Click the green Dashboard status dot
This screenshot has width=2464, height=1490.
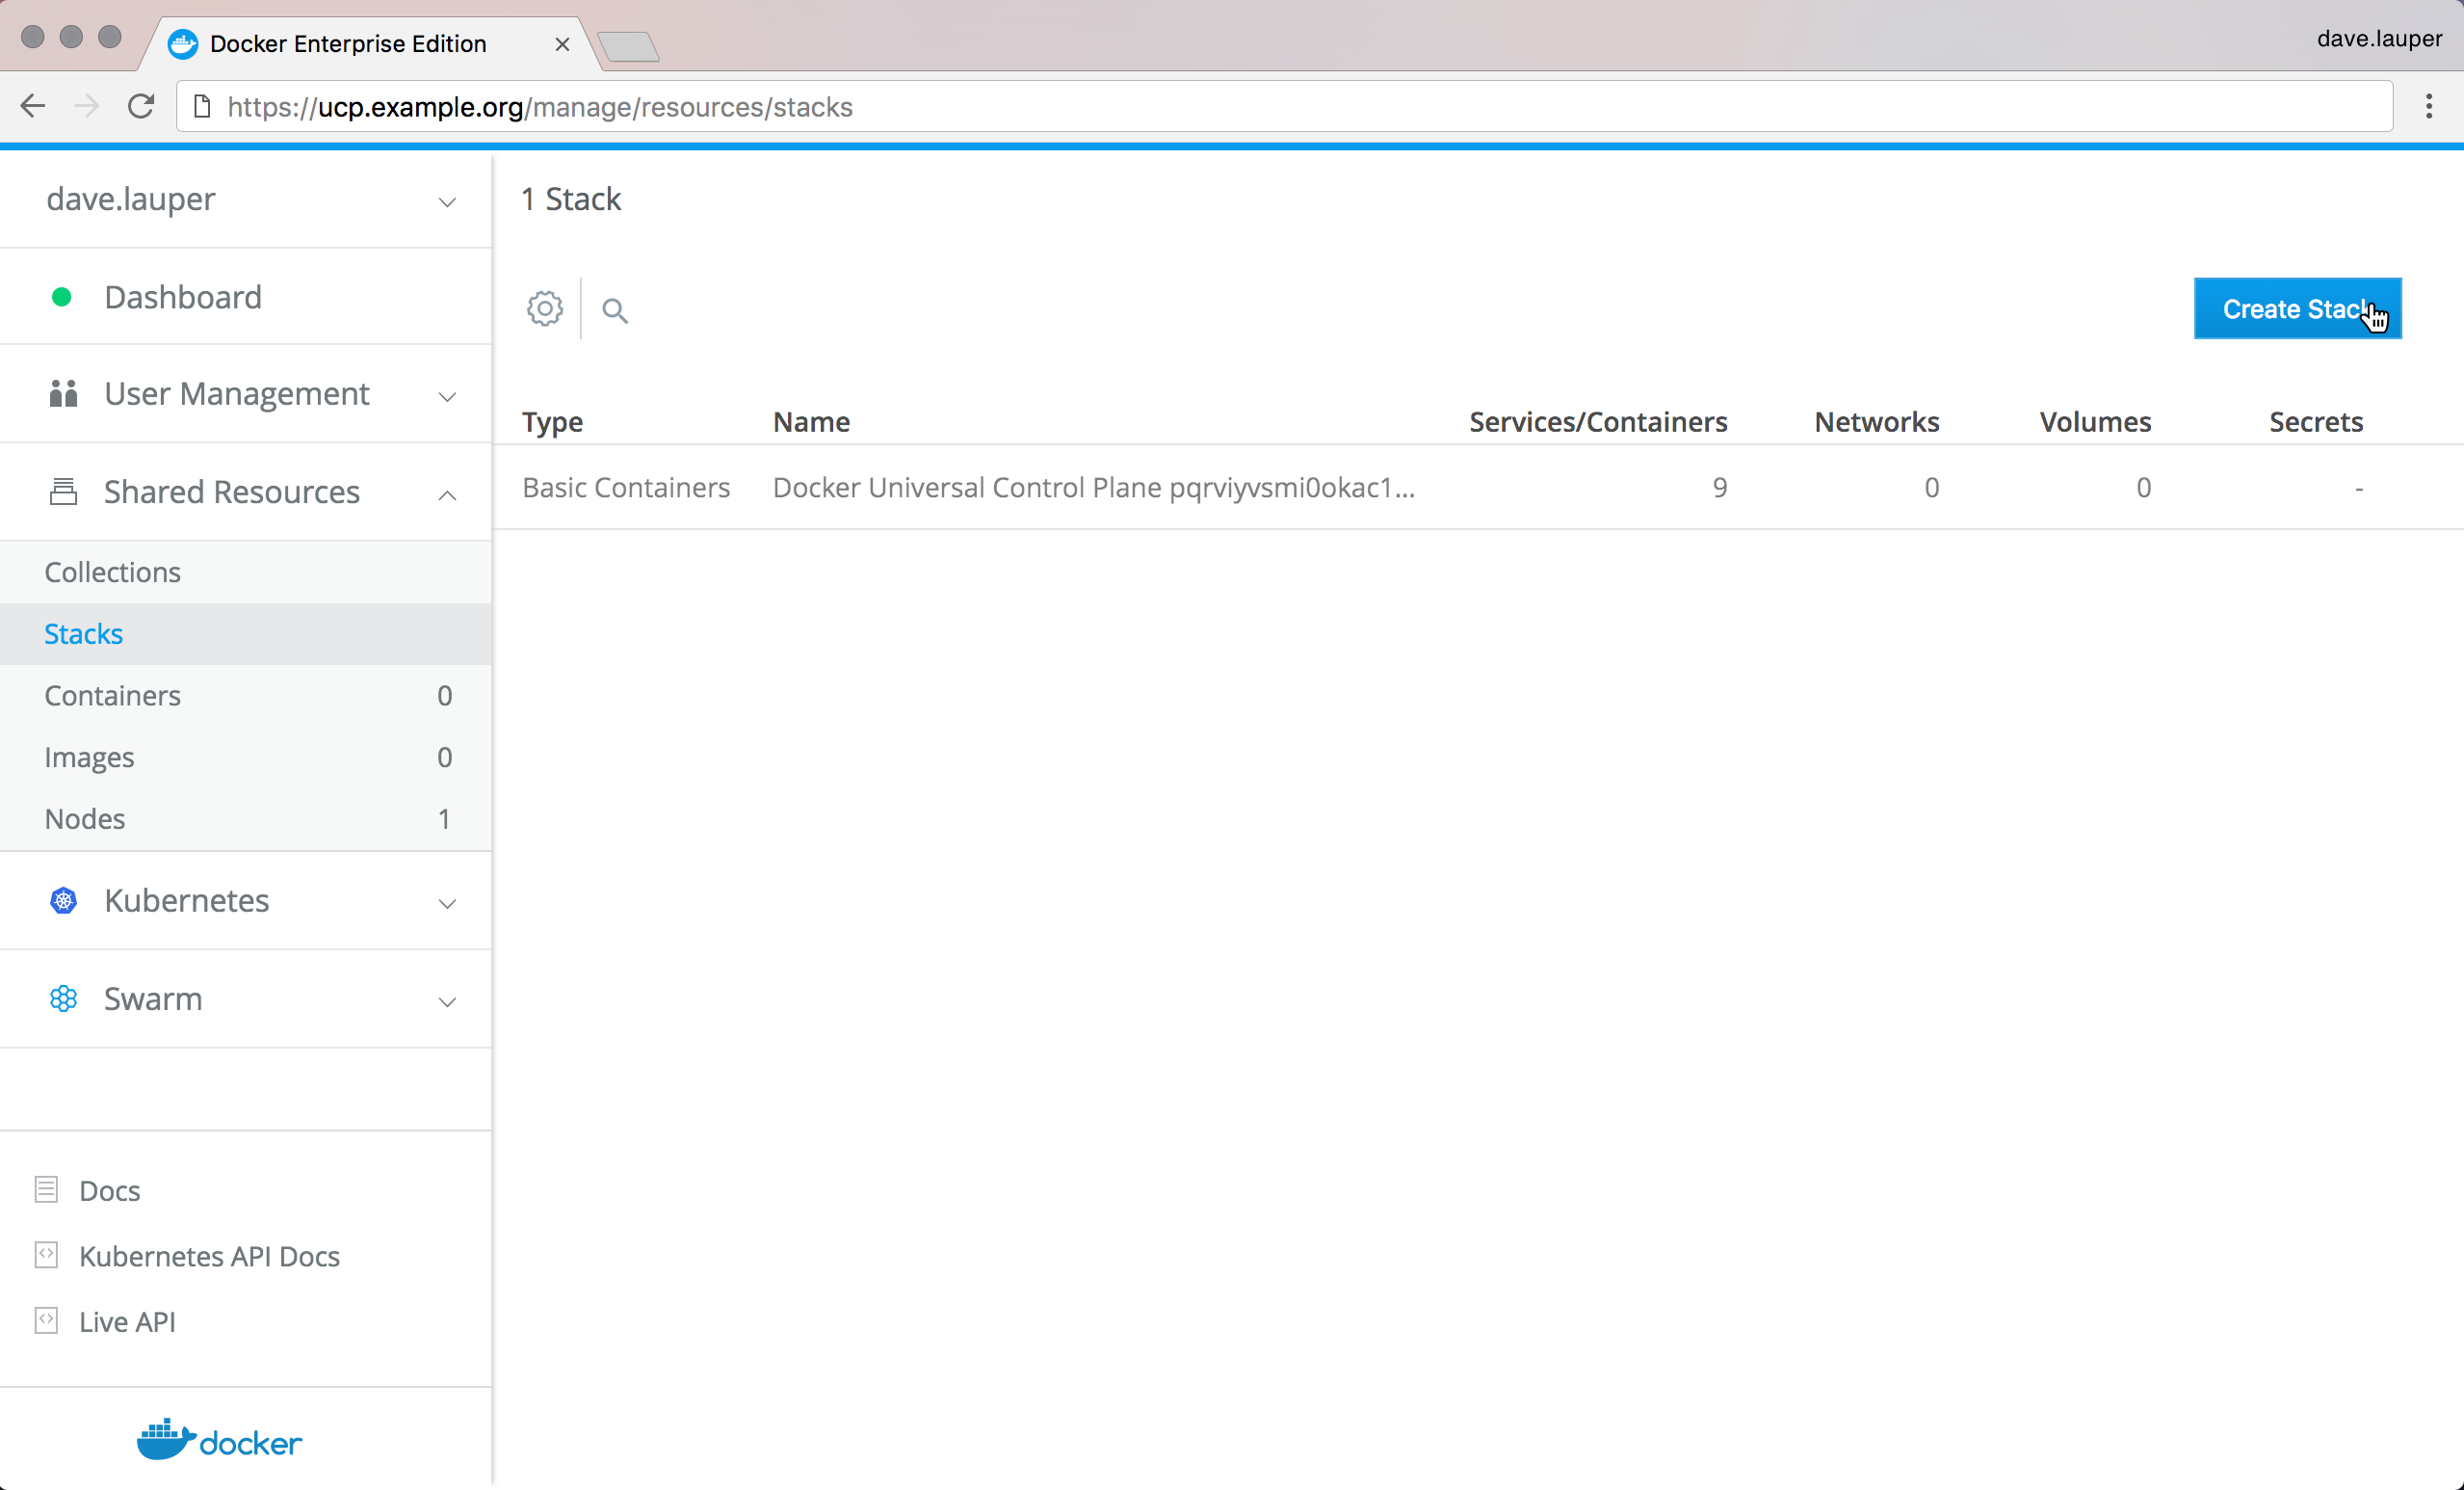pyautogui.click(x=61, y=297)
